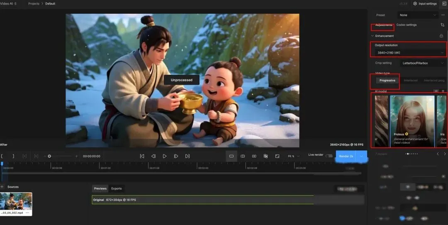Click the crop tool icon

[x=443, y=25]
